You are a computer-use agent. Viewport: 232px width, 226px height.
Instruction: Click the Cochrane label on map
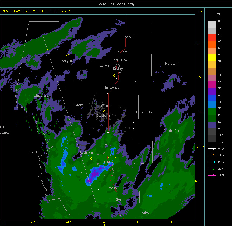pyautogui.click(x=87, y=152)
